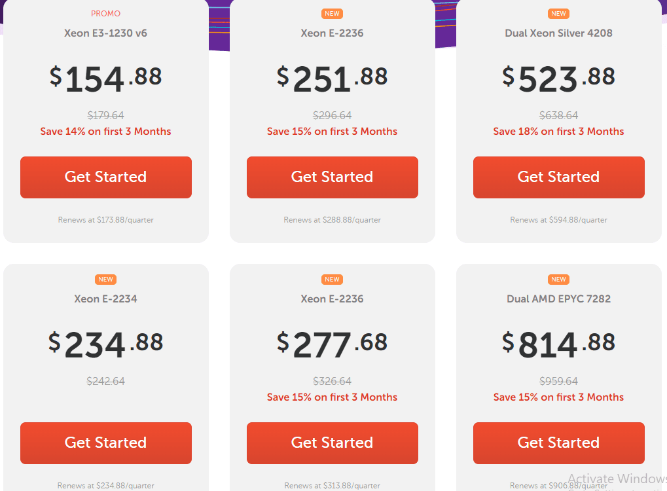667x491 pixels.
Task: Click the Save 18% on first 3 Months text
Action: (558, 132)
